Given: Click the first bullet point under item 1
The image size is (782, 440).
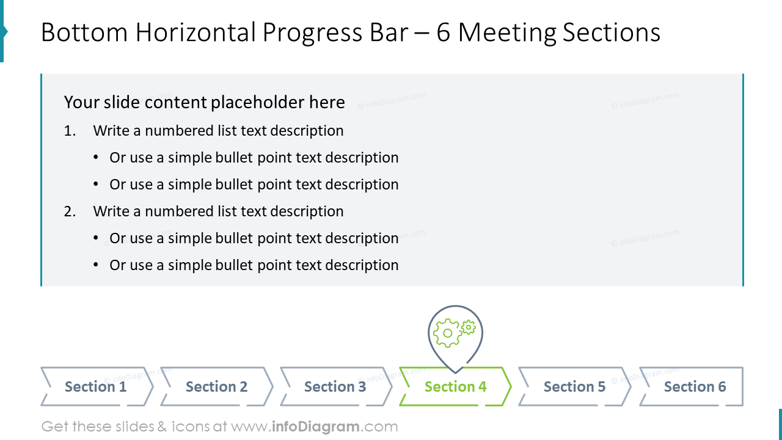Looking at the screenshot, I should [254, 158].
